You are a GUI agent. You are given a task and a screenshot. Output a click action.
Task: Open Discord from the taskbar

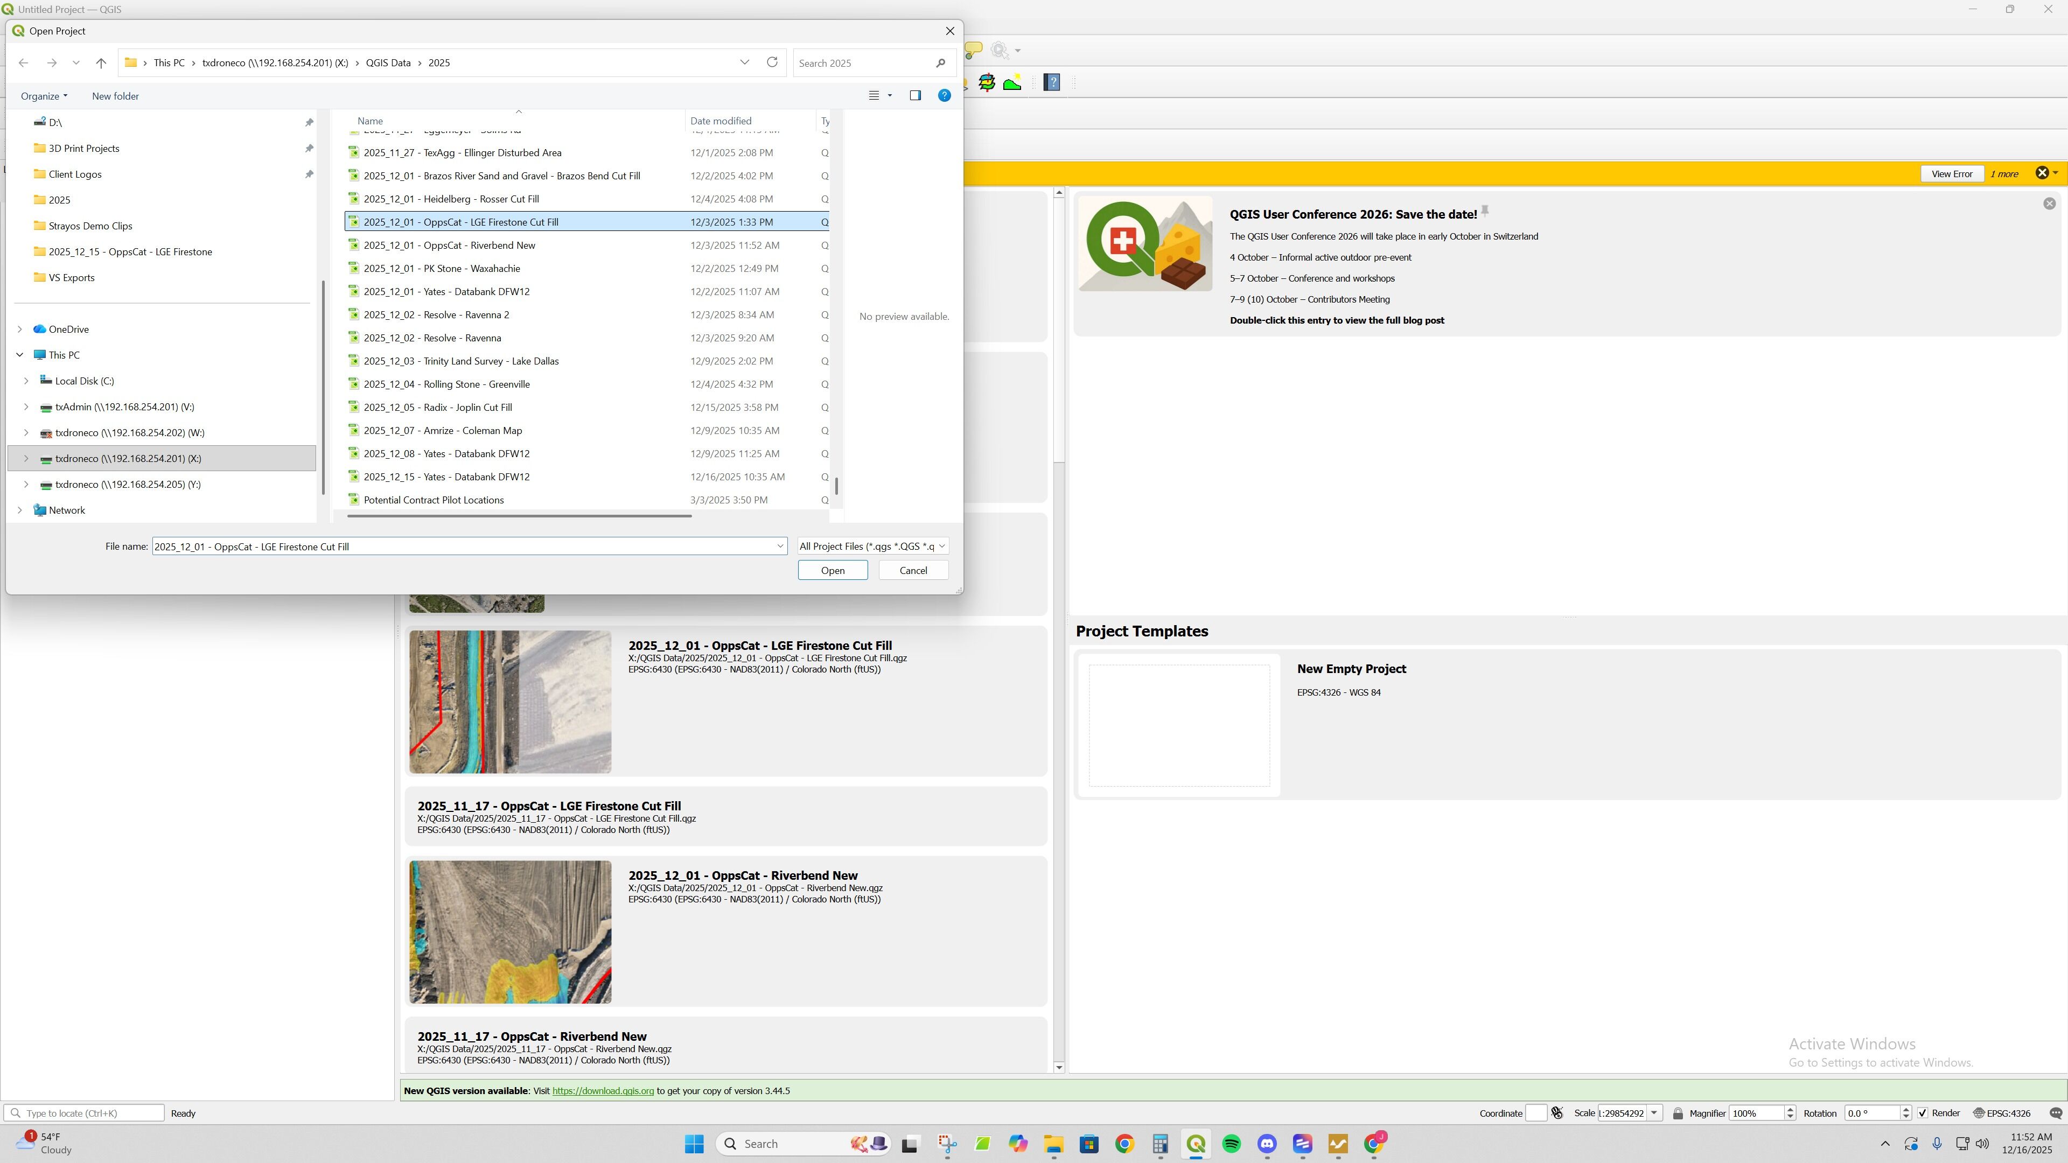tap(1267, 1144)
